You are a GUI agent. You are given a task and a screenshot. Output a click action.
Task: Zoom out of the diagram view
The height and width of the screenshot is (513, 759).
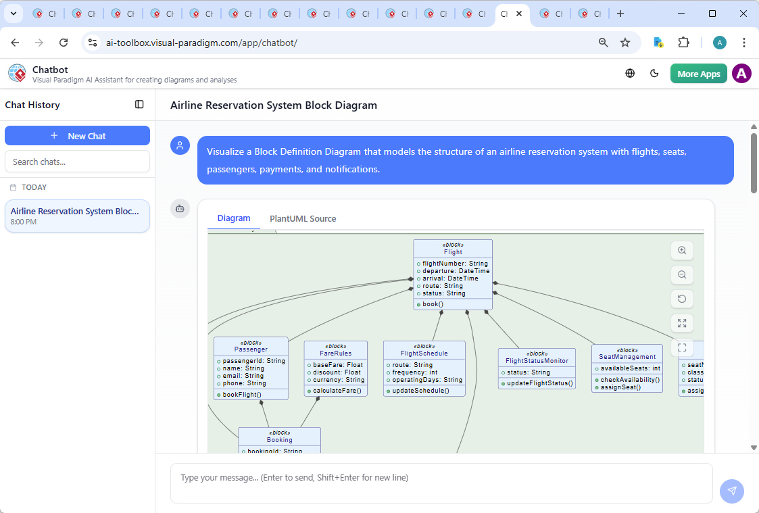(682, 274)
